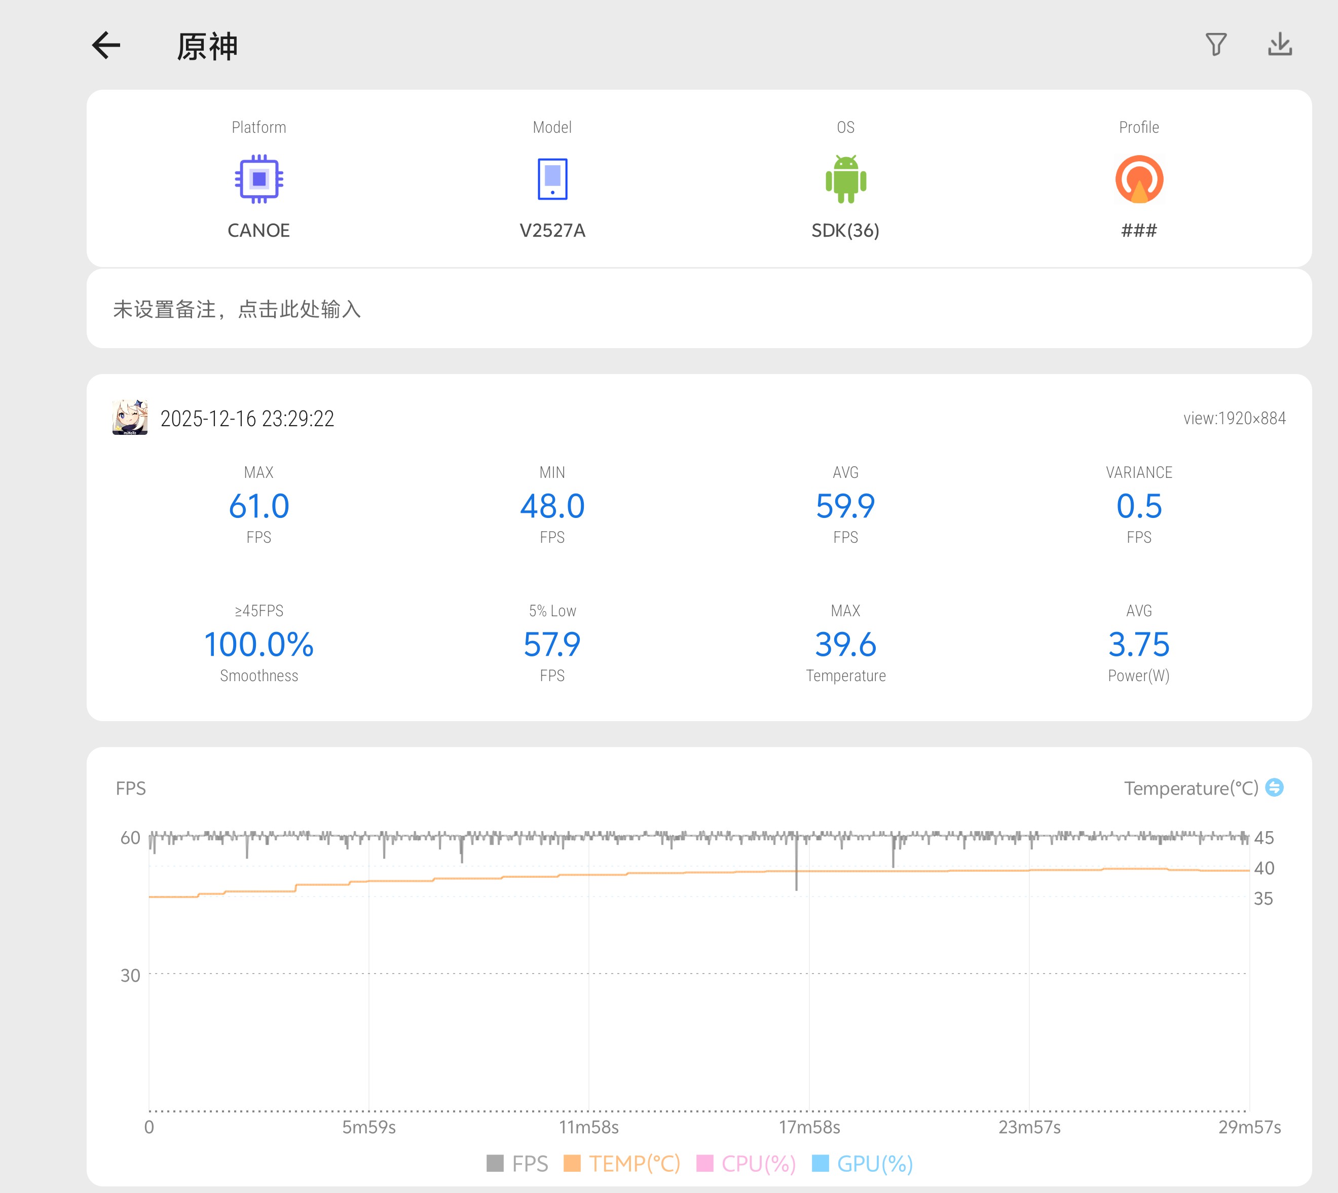The height and width of the screenshot is (1193, 1338).
Task: Tap the 59.9 AVG FPS value
Action: 845,506
